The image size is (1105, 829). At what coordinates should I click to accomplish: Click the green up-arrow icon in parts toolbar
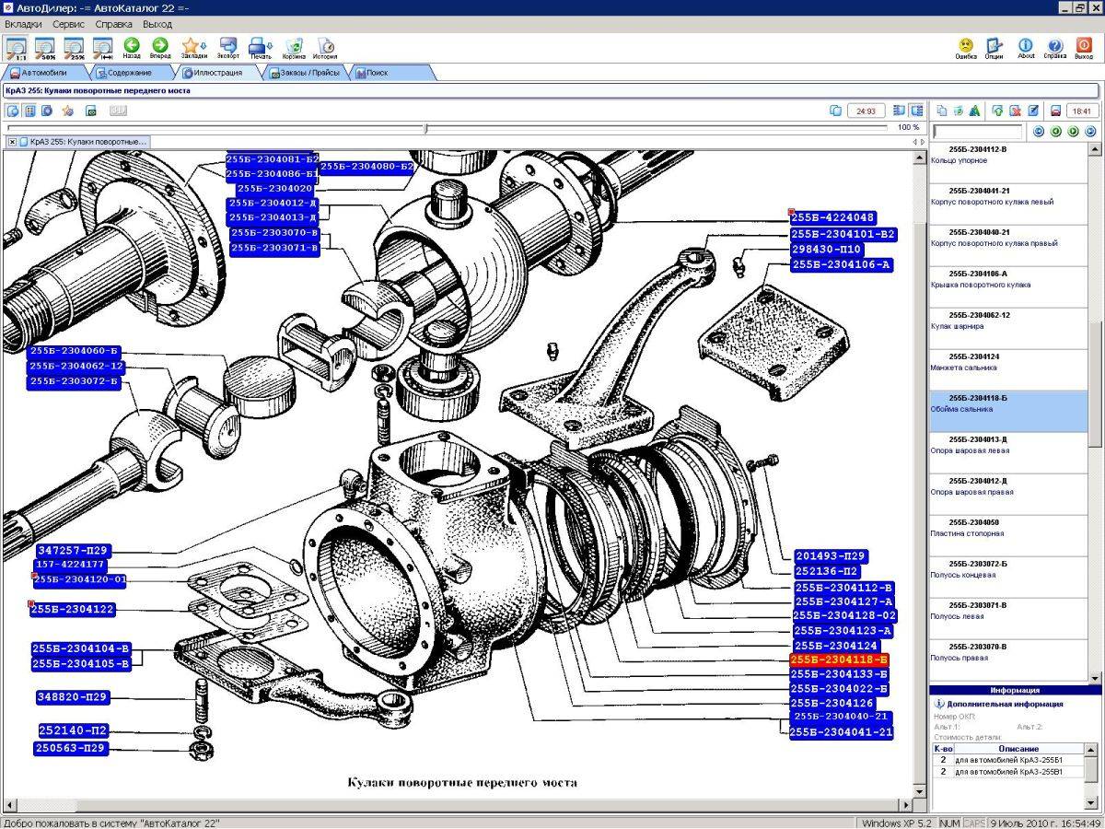(997, 111)
